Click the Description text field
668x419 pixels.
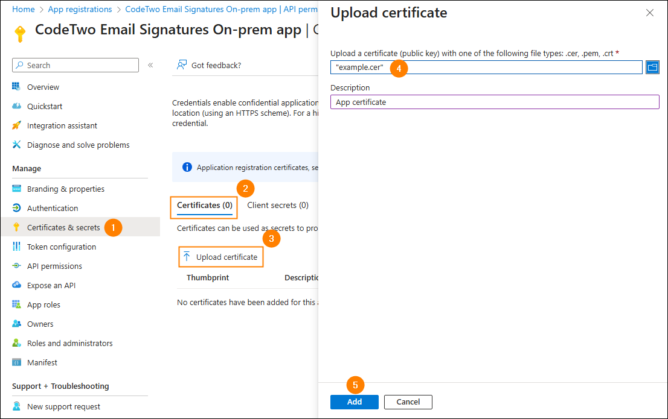(x=494, y=102)
